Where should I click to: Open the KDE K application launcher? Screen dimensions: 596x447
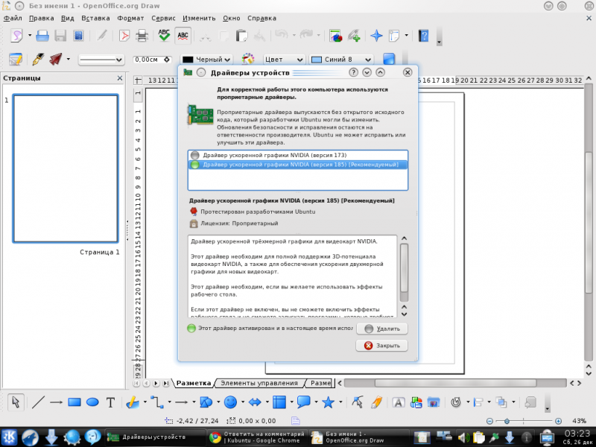[9, 437]
